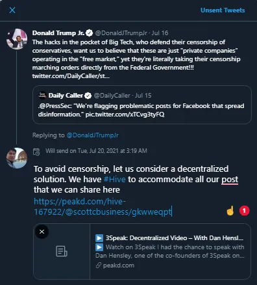Click Donald Trump Jr. verified badge

90,33
